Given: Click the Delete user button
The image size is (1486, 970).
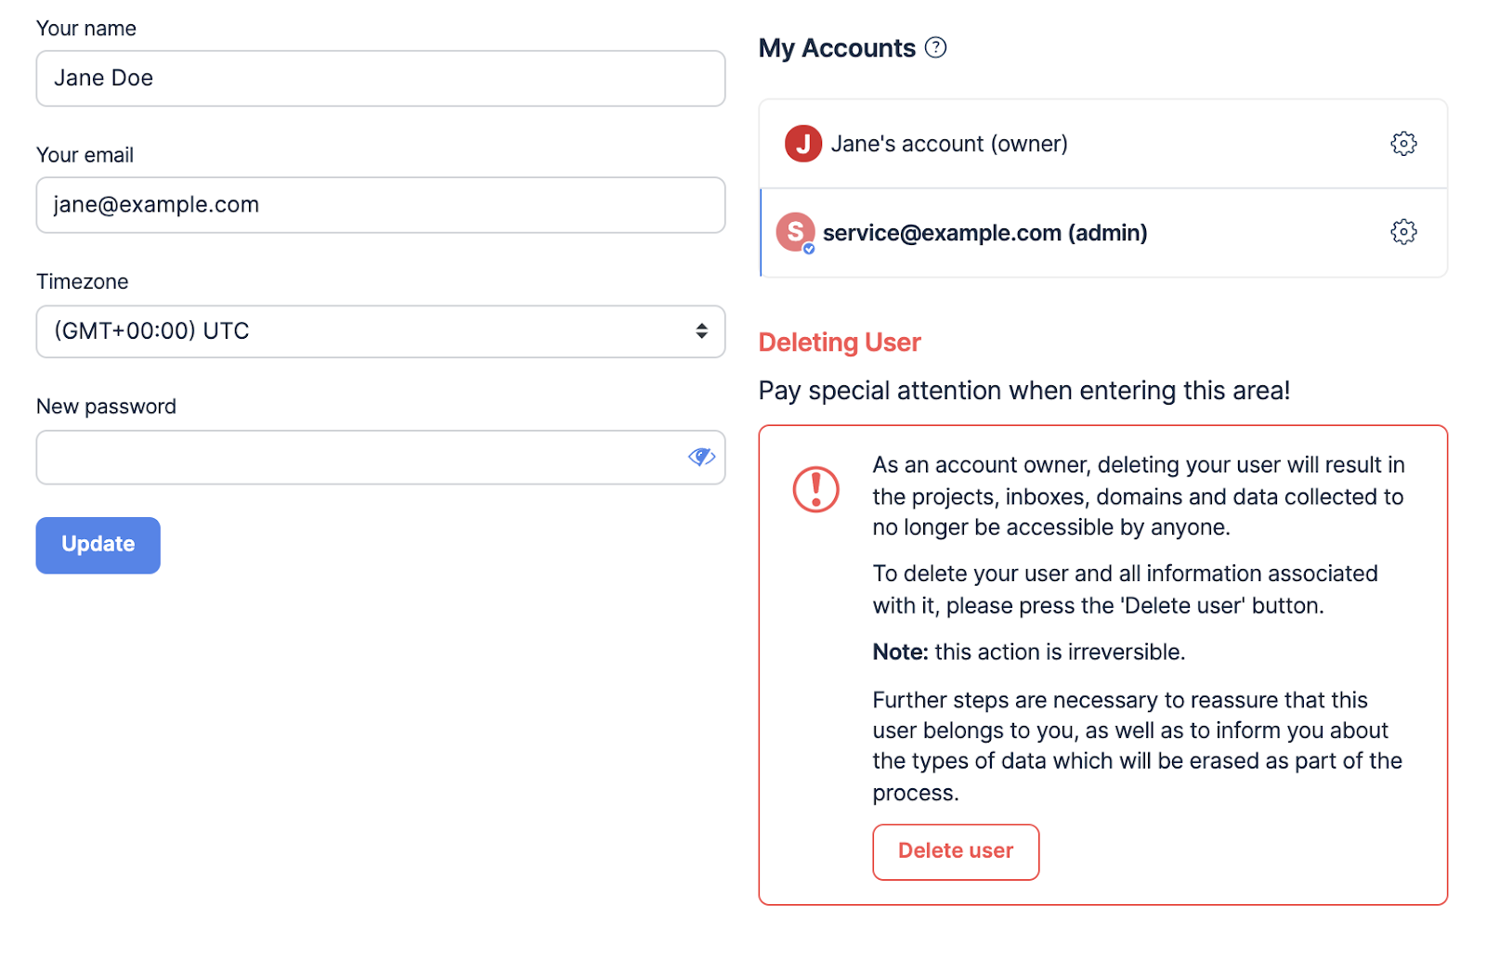Looking at the screenshot, I should (955, 851).
